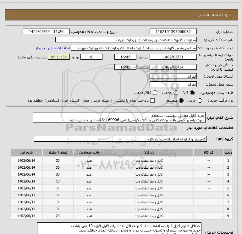Screen dimensions: 242x234
Task: Click the کد کالا column header
Action: 208,153
